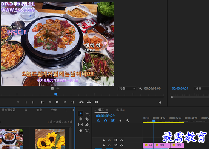
Task: Close the 烟花 sequence tab
Action: pyautogui.click(x=95, y=110)
